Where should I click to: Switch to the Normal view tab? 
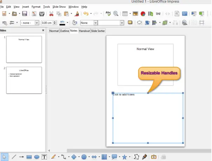coord(54,31)
